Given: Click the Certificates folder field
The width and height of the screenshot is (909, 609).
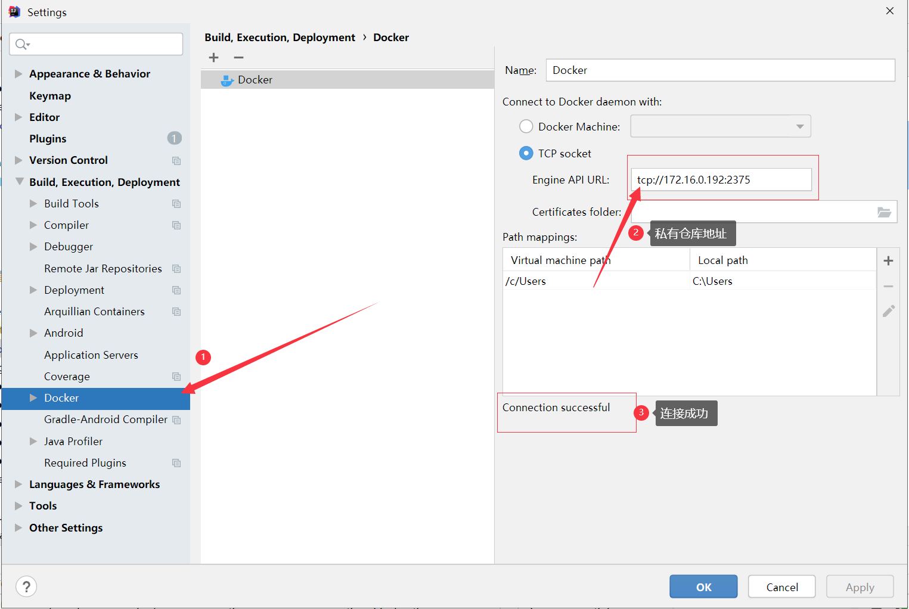Looking at the screenshot, I should coord(764,212).
